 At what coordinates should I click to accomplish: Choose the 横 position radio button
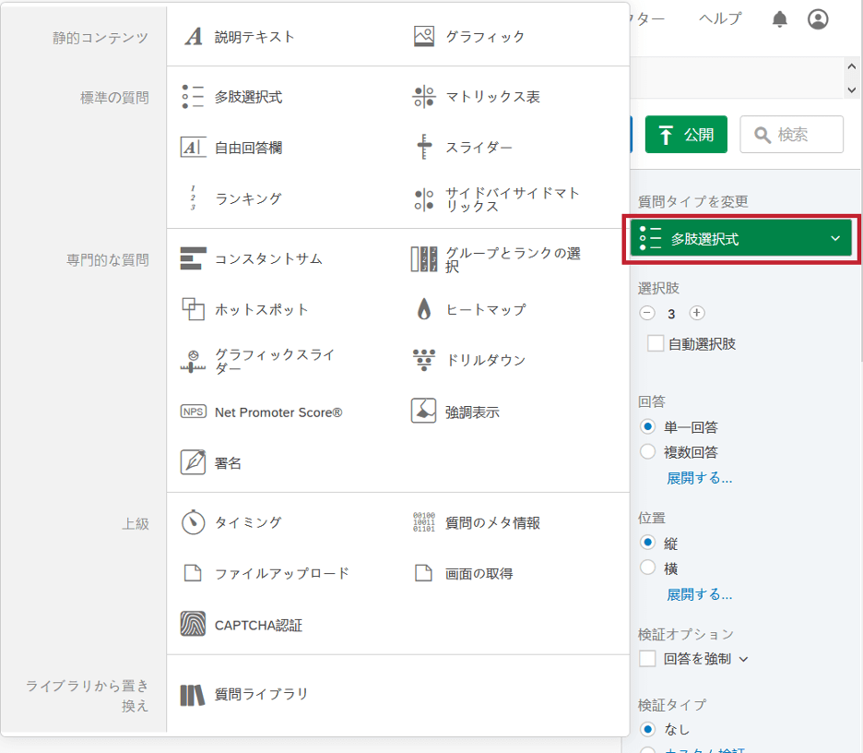coord(648,568)
